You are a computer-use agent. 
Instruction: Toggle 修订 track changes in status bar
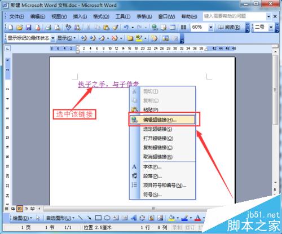pos(190,228)
